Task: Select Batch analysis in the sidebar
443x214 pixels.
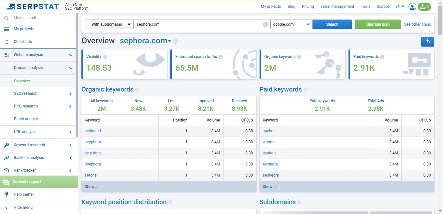Action: click(26, 119)
